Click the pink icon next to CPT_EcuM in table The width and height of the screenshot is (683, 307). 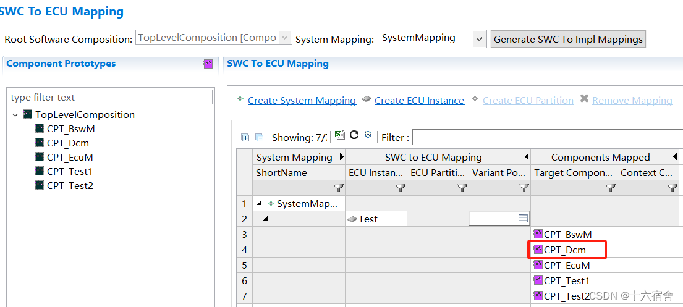pos(538,265)
